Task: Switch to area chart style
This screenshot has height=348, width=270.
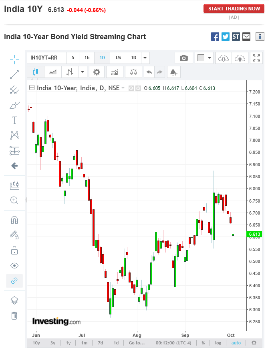Action: (53, 72)
